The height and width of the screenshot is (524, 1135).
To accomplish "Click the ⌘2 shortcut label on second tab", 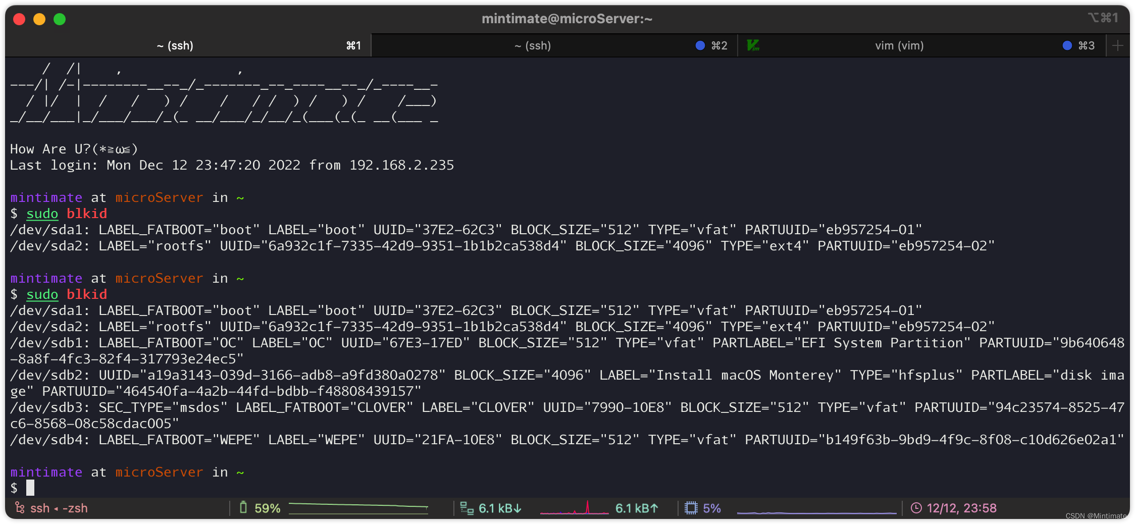I will click(719, 45).
